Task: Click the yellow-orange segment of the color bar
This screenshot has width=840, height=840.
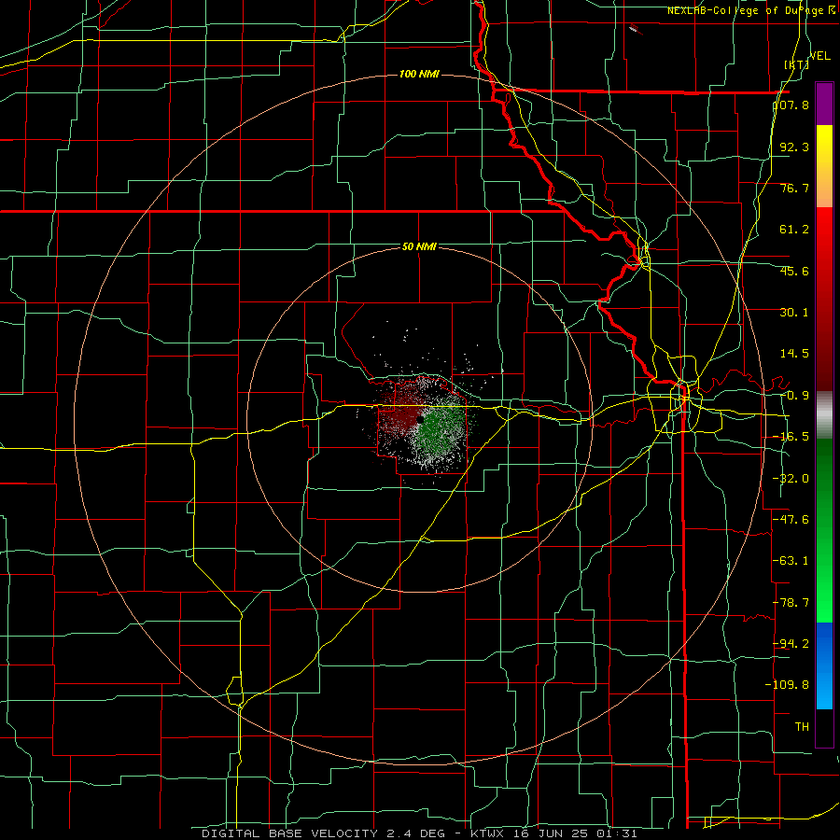Action: coord(824,166)
